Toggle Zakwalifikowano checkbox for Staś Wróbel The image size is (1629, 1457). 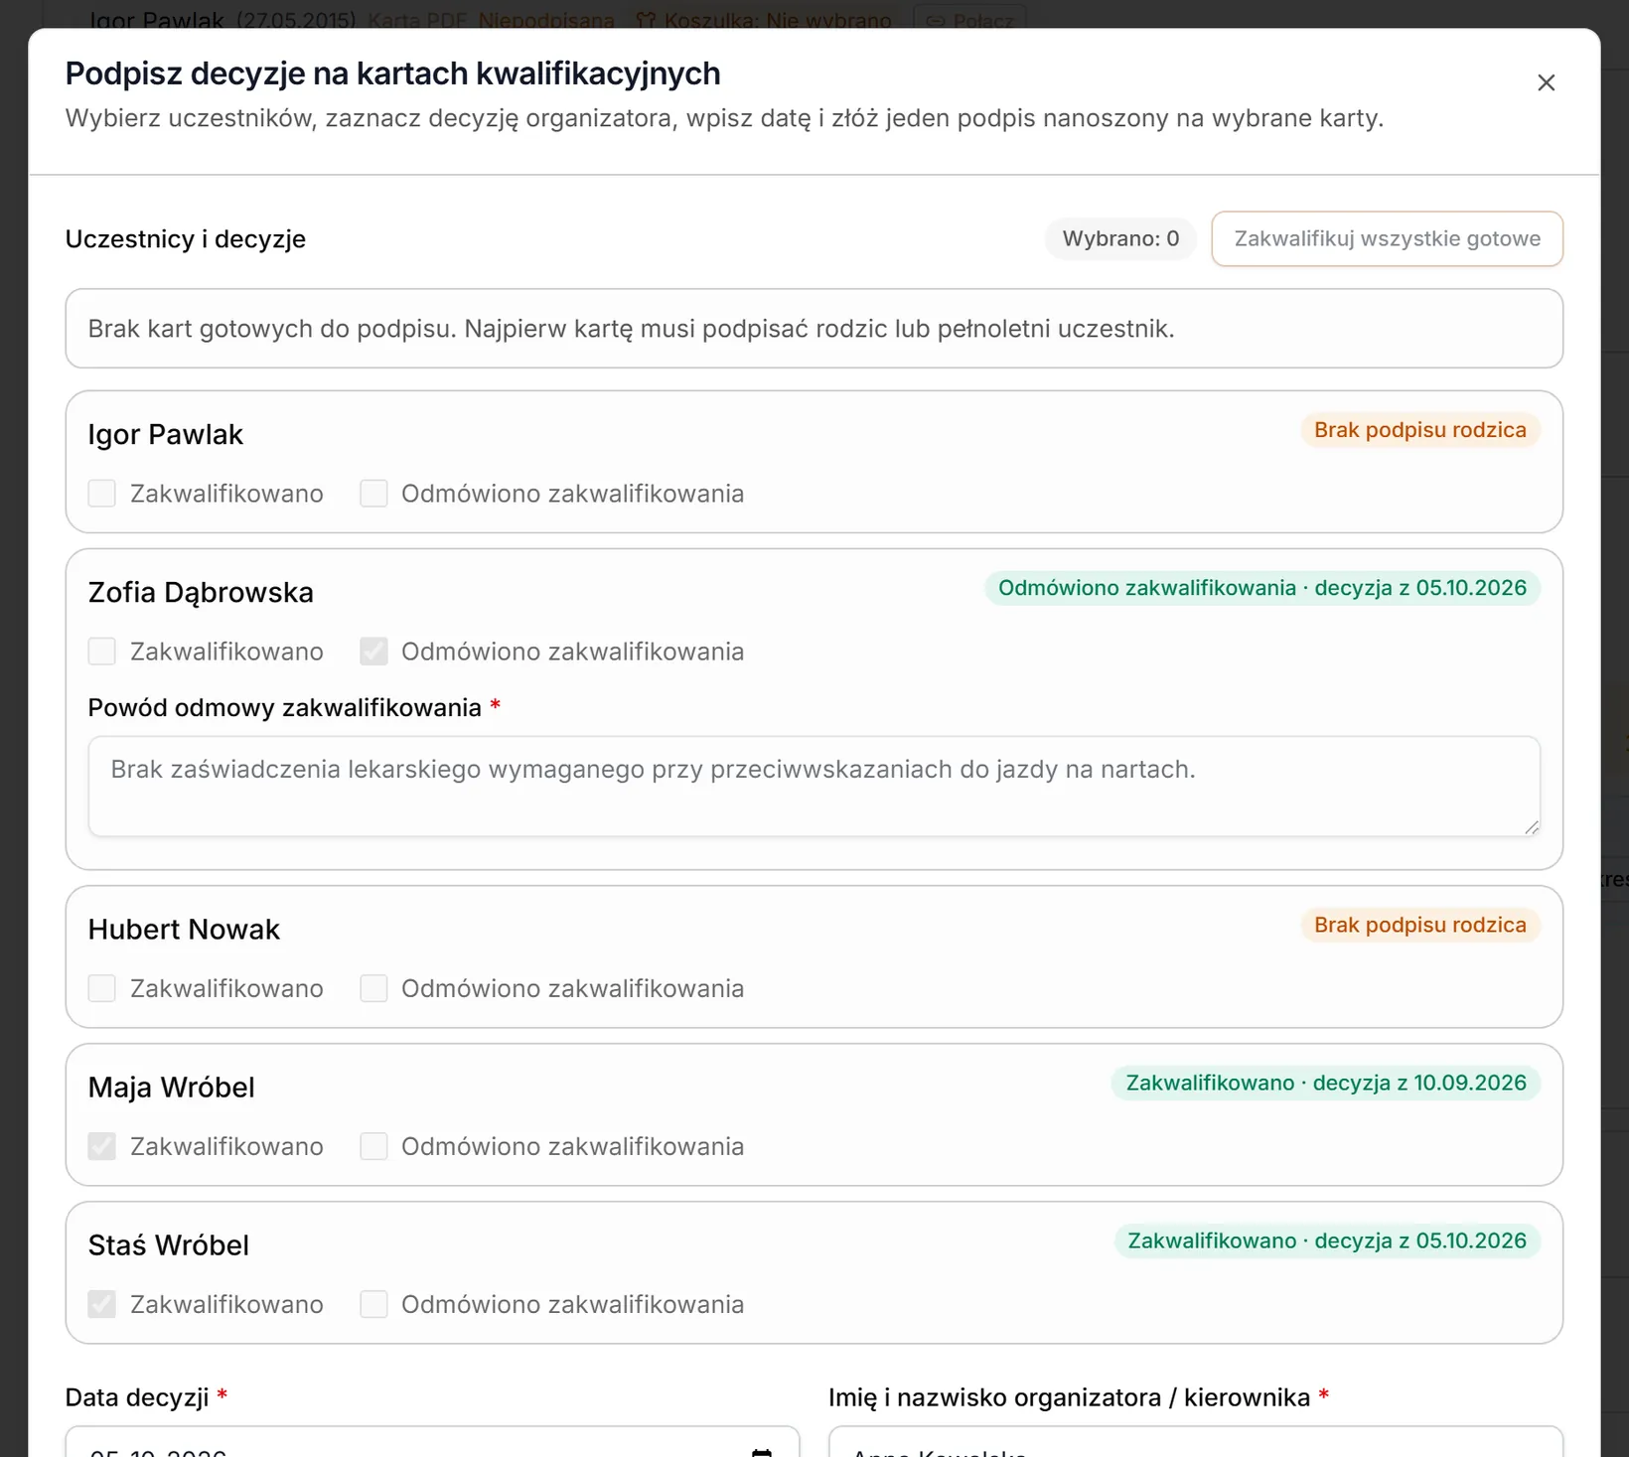[101, 1304]
